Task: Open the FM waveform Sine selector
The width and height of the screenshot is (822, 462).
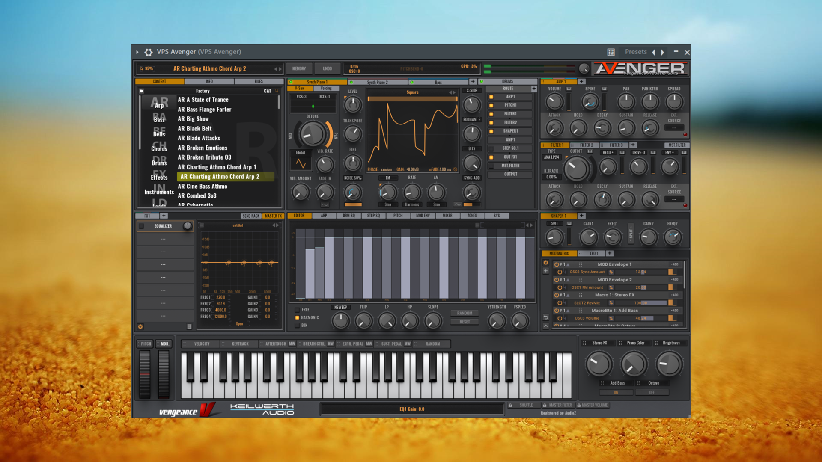Action: (x=388, y=204)
